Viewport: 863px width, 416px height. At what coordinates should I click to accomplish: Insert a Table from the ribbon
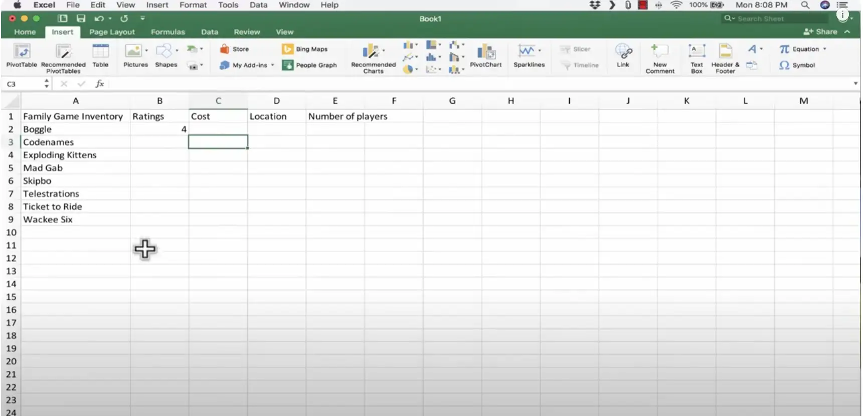pyautogui.click(x=100, y=52)
